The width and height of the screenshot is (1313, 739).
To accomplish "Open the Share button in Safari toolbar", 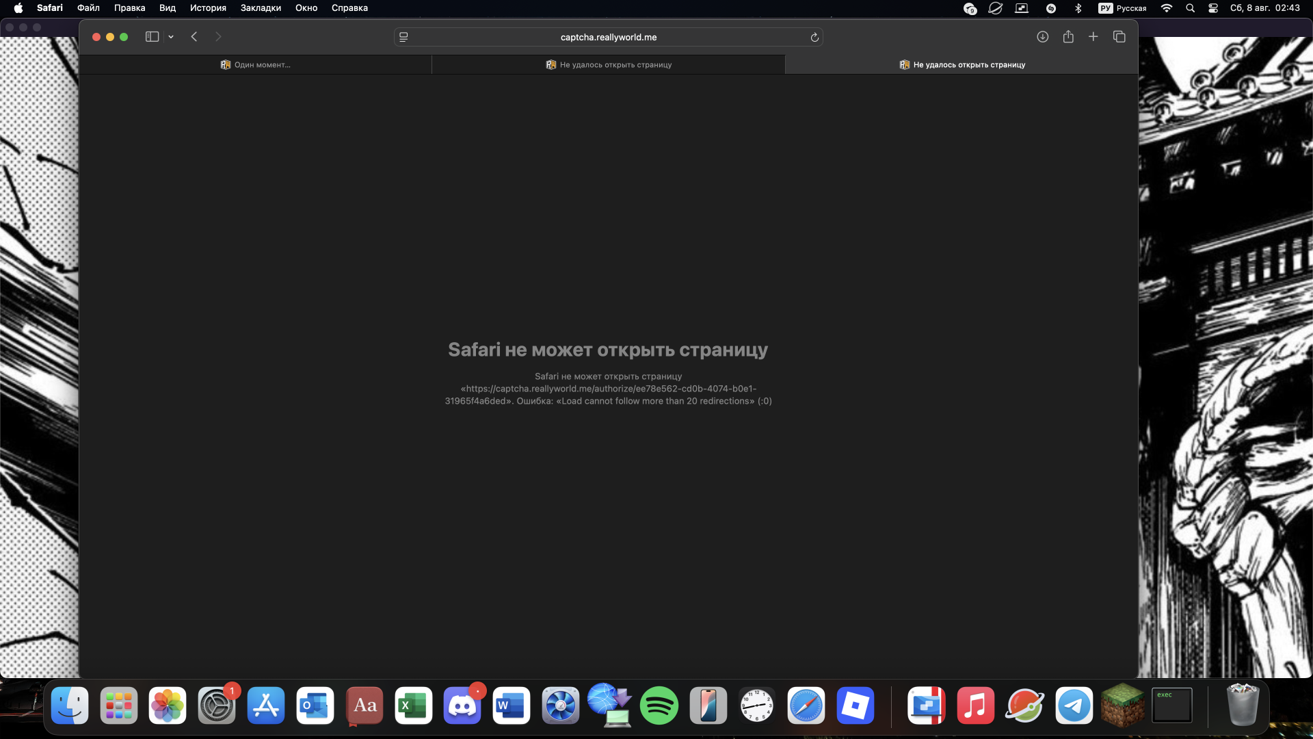I will (x=1068, y=37).
